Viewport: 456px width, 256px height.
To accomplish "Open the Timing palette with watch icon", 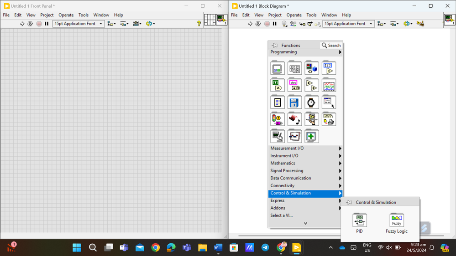I will [x=311, y=102].
